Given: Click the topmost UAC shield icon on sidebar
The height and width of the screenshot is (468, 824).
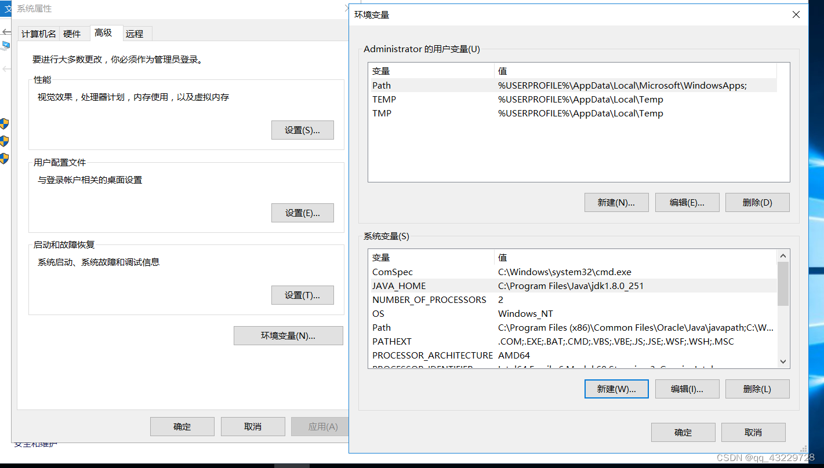Looking at the screenshot, I should click(x=5, y=123).
